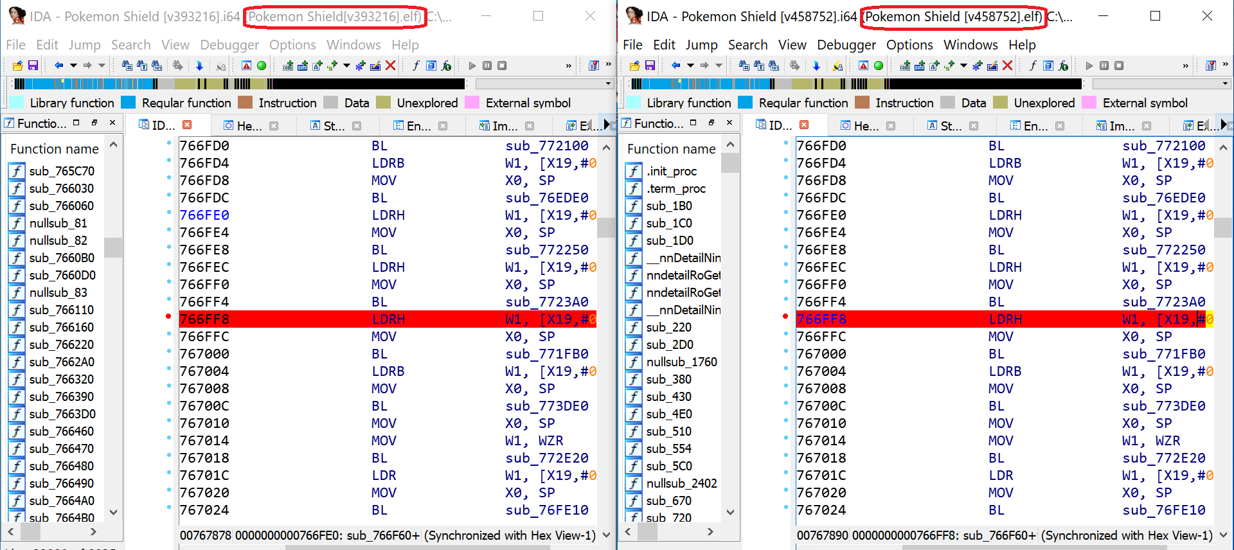The image size is (1234, 550).
Task: Open Options menu in right IDA window
Action: click(909, 45)
